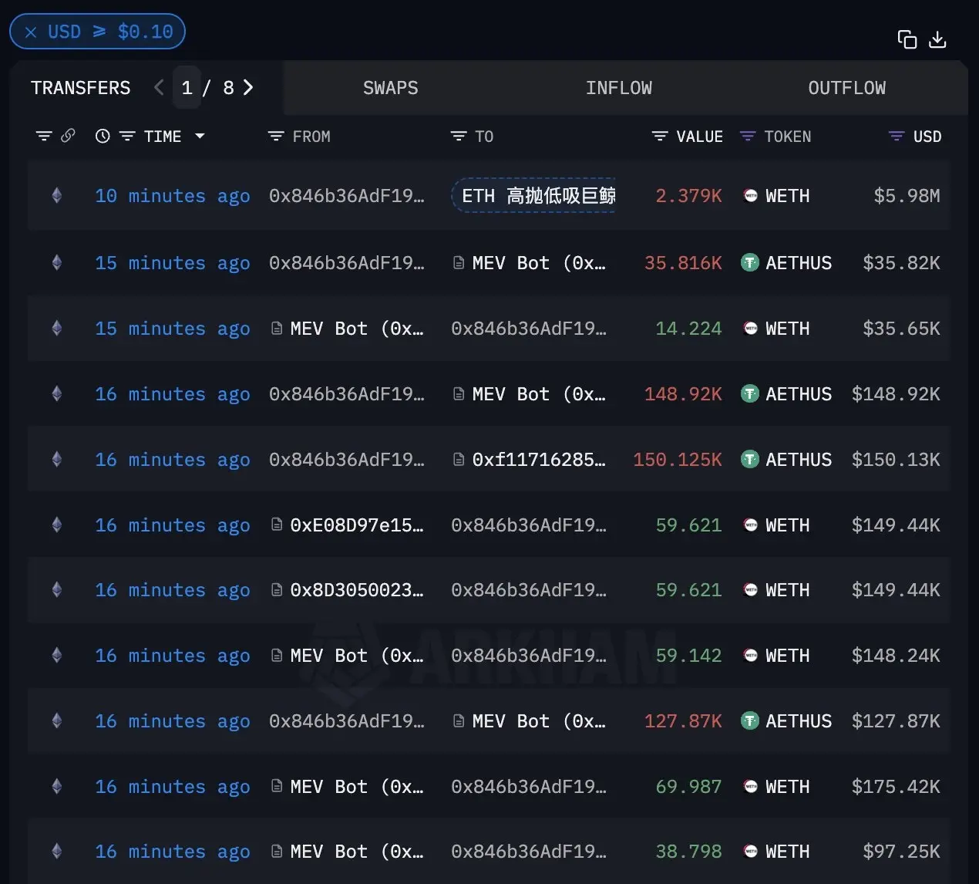Click the copy table icon at top right

907,39
